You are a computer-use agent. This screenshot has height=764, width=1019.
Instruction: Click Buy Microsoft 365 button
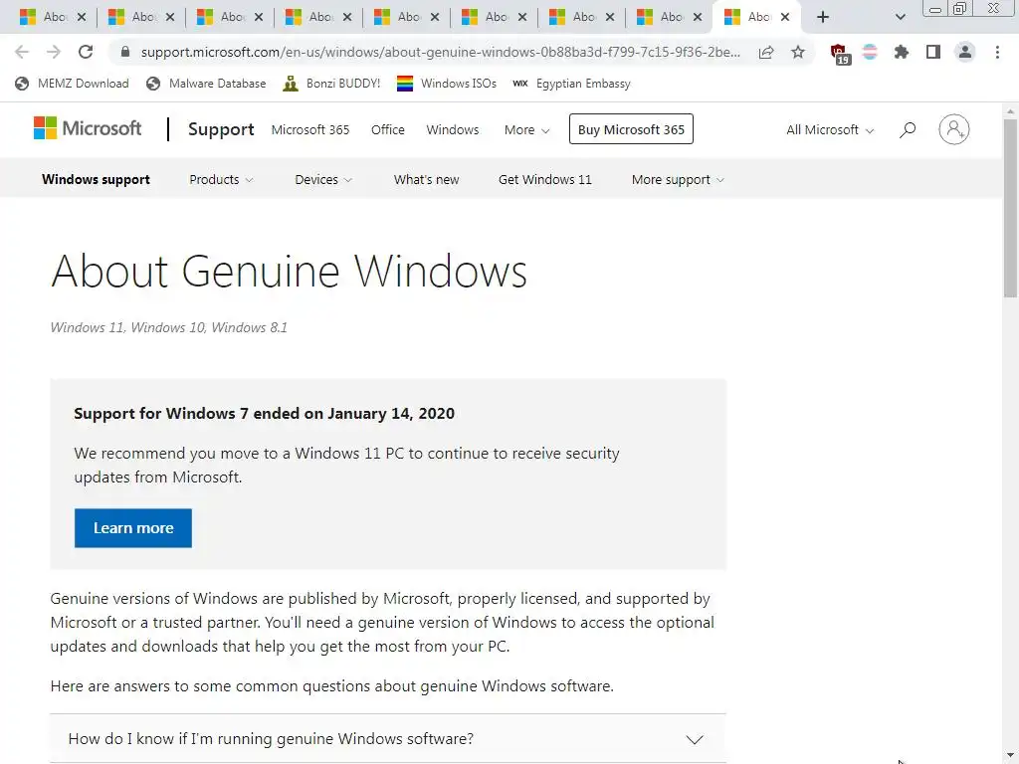coord(631,129)
